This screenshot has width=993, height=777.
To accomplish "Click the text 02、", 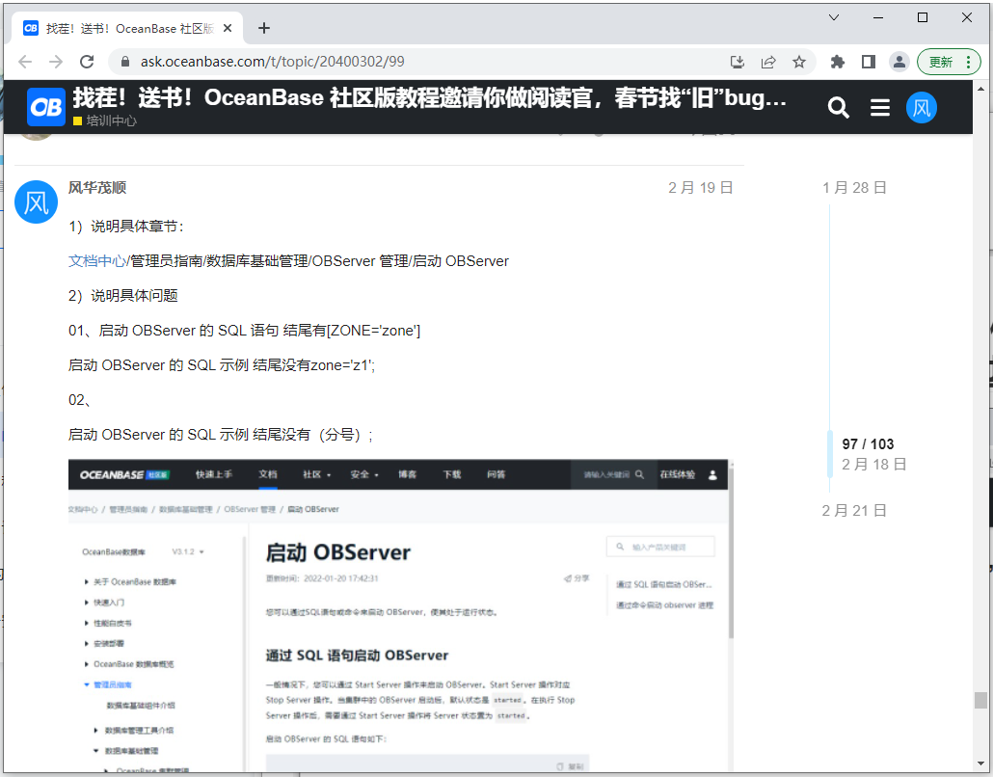I will (x=80, y=400).
